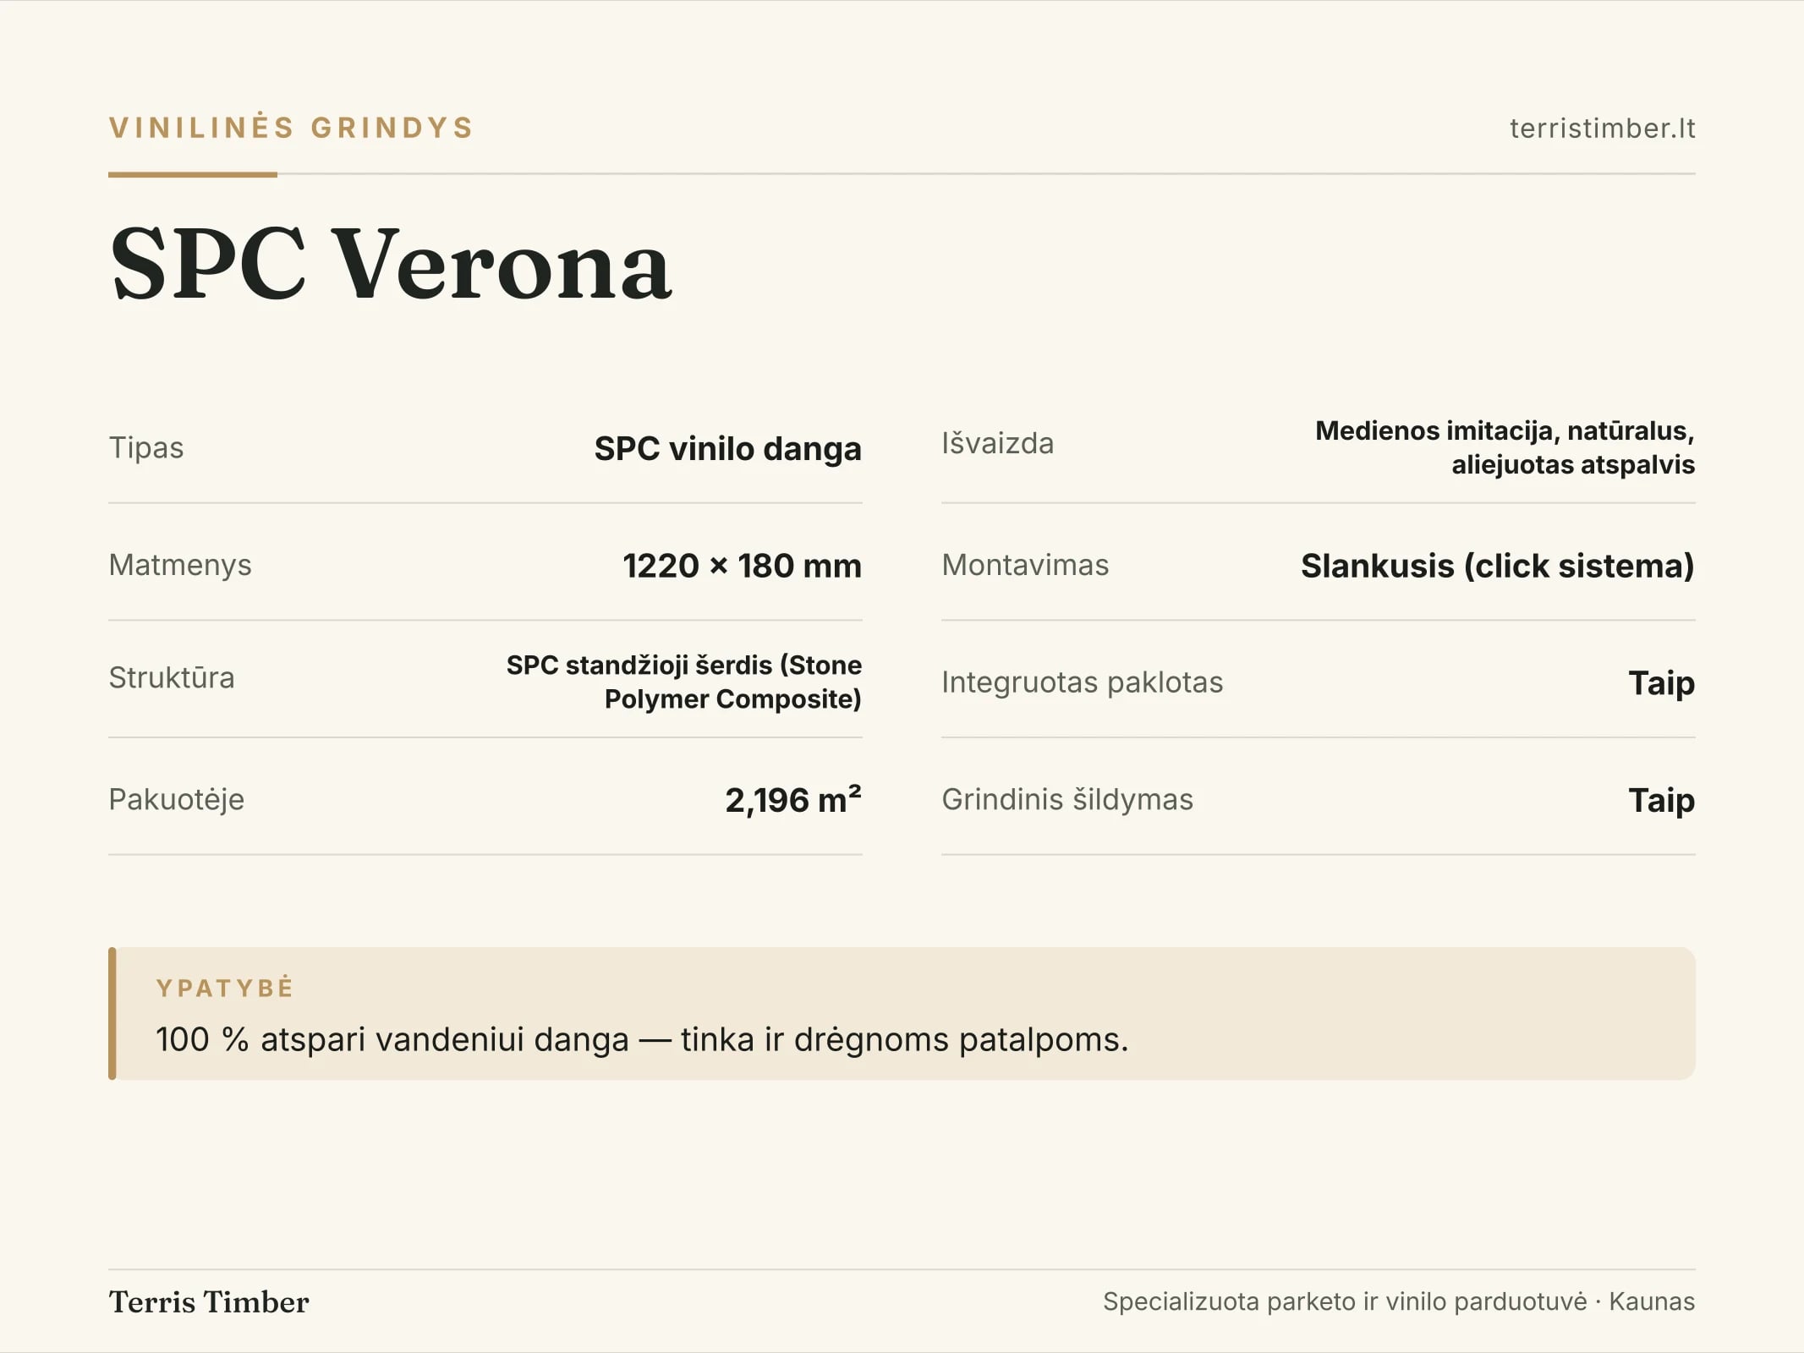Click the Tipas row label
The height and width of the screenshot is (1353, 1804).
point(146,447)
